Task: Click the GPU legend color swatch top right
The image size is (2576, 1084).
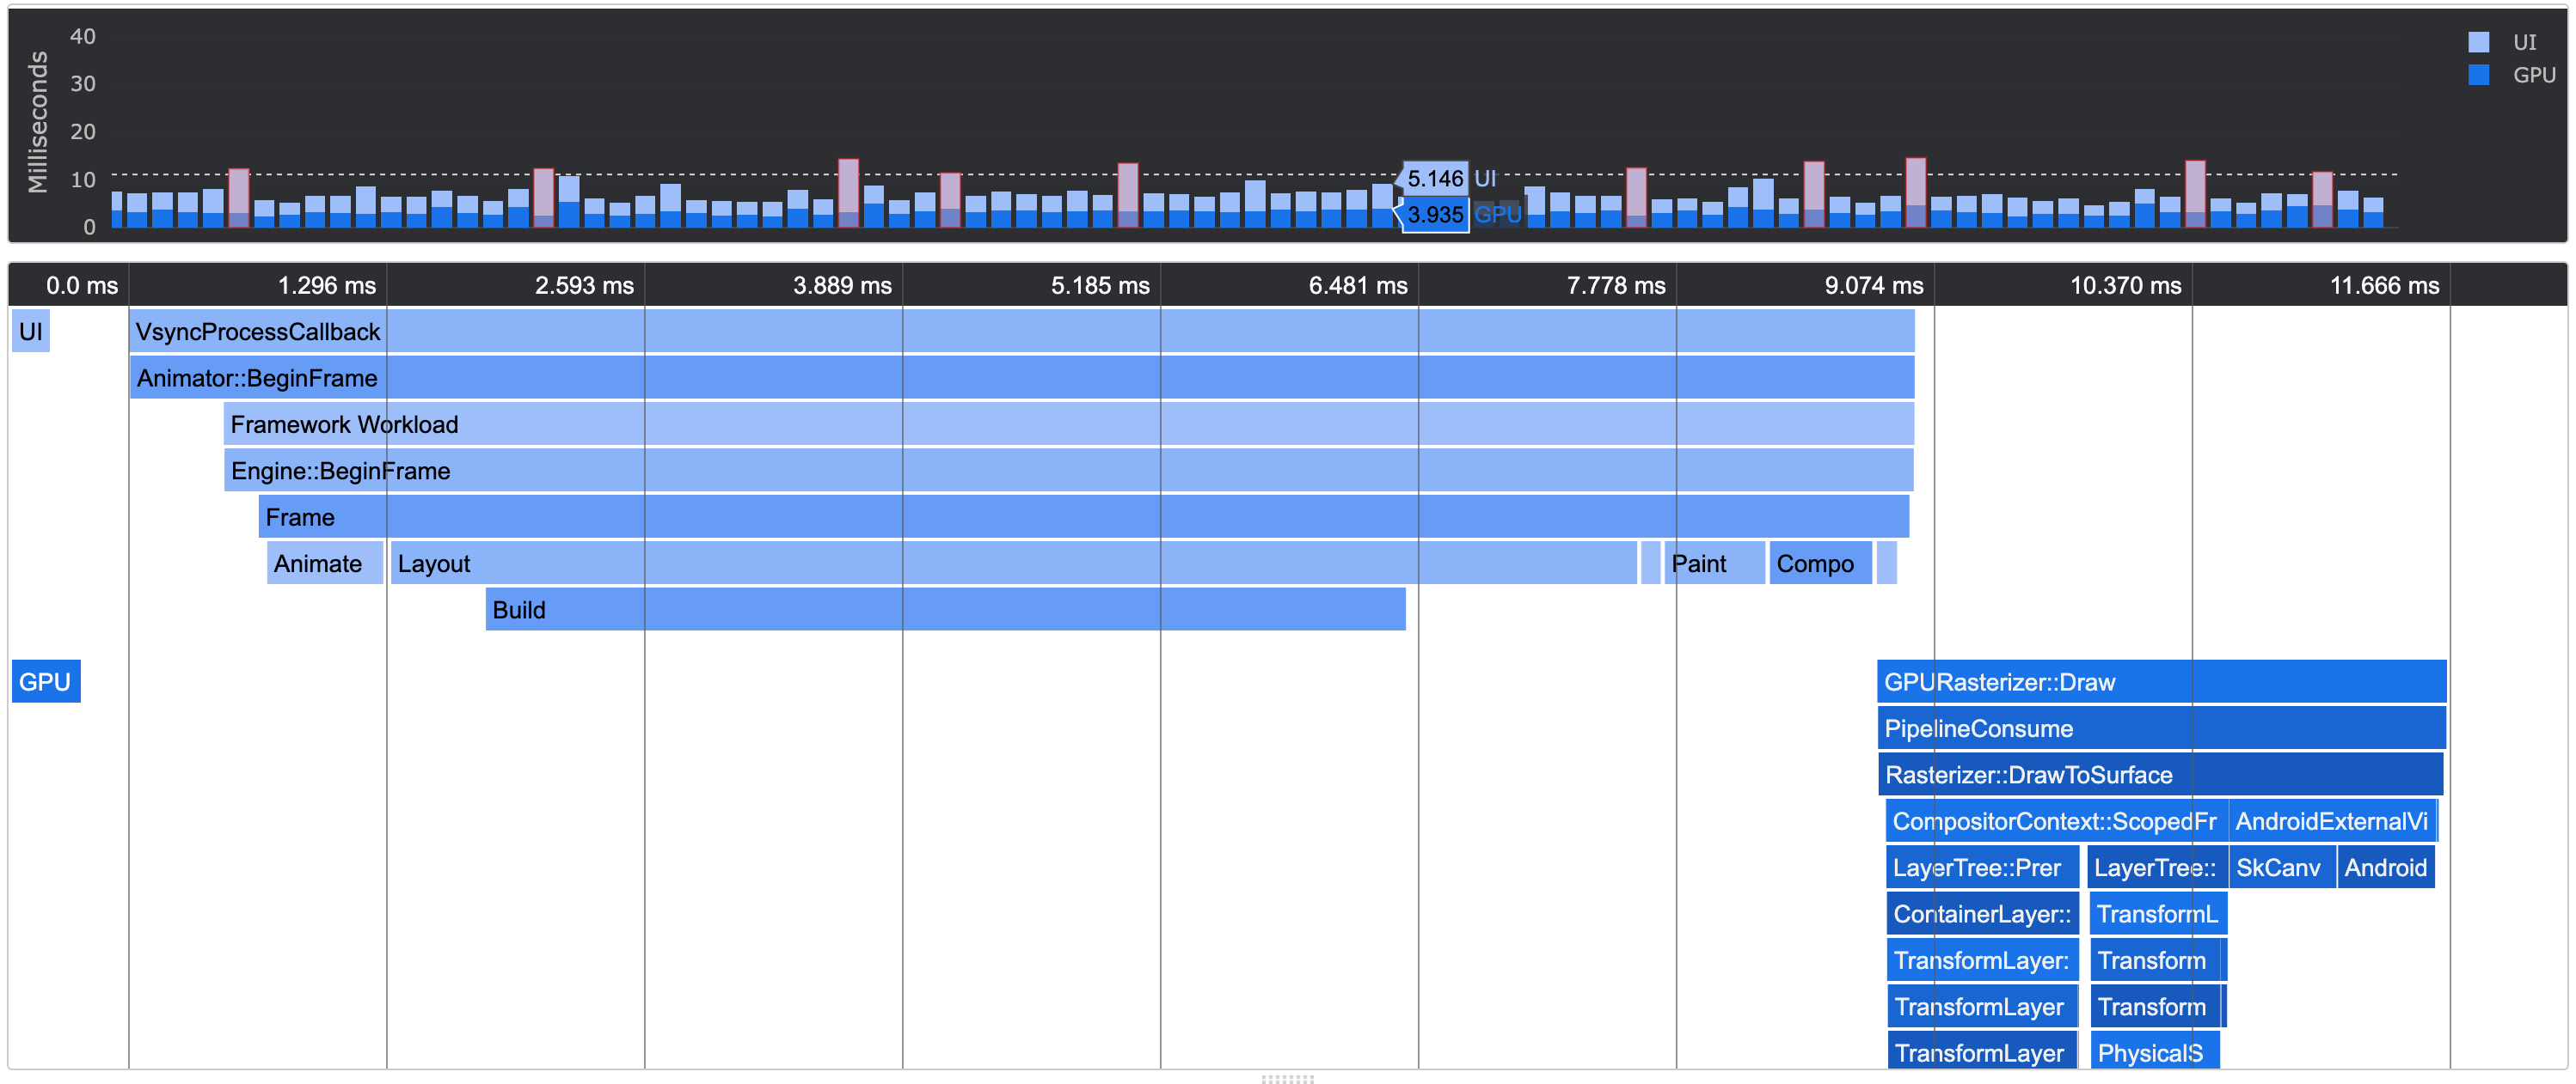Action: click(2478, 74)
